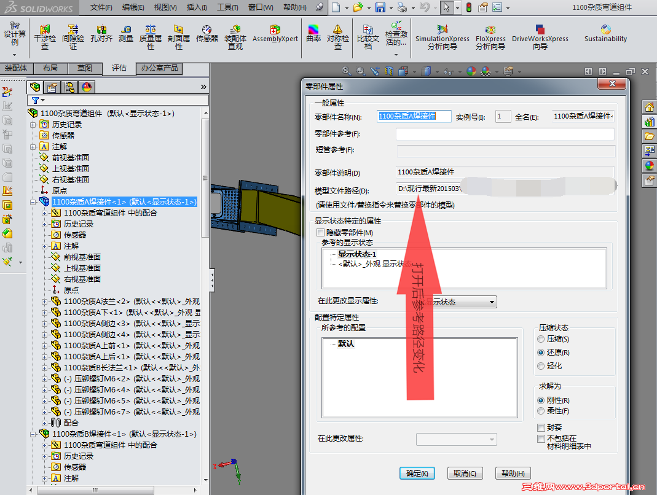Open the 干涉检查 interference check tool
The height and width of the screenshot is (495, 657).
point(45,37)
